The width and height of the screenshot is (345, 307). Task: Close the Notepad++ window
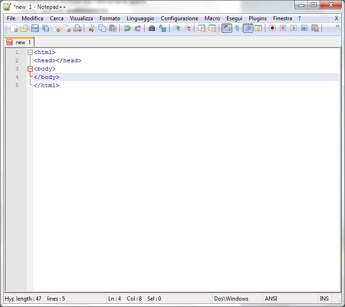(331, 5)
